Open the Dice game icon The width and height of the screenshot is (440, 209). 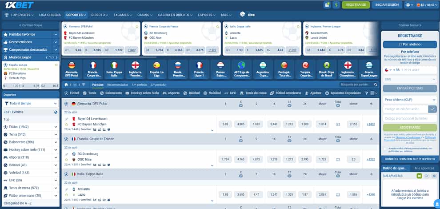click(242, 14)
